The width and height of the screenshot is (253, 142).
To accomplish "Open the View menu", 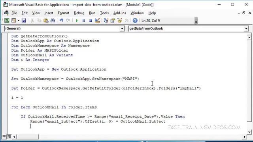I will click(x=36, y=13).
